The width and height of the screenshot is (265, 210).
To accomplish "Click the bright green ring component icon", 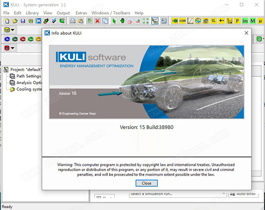I will (x=30, y=39).
